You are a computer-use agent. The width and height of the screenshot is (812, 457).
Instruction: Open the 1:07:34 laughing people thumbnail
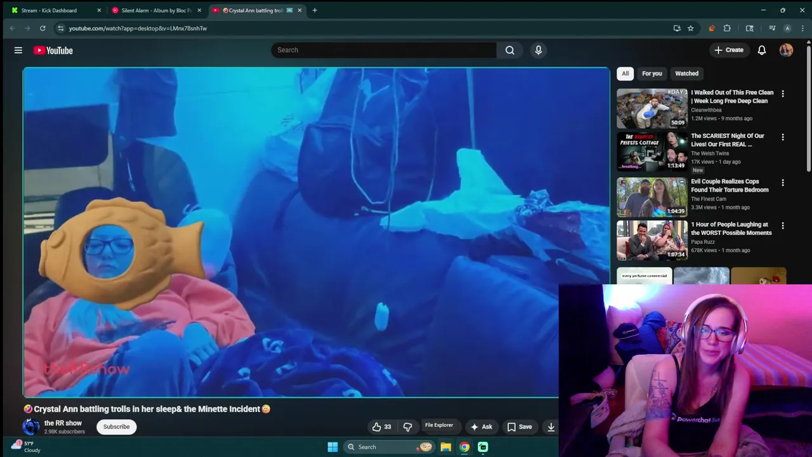(x=652, y=241)
